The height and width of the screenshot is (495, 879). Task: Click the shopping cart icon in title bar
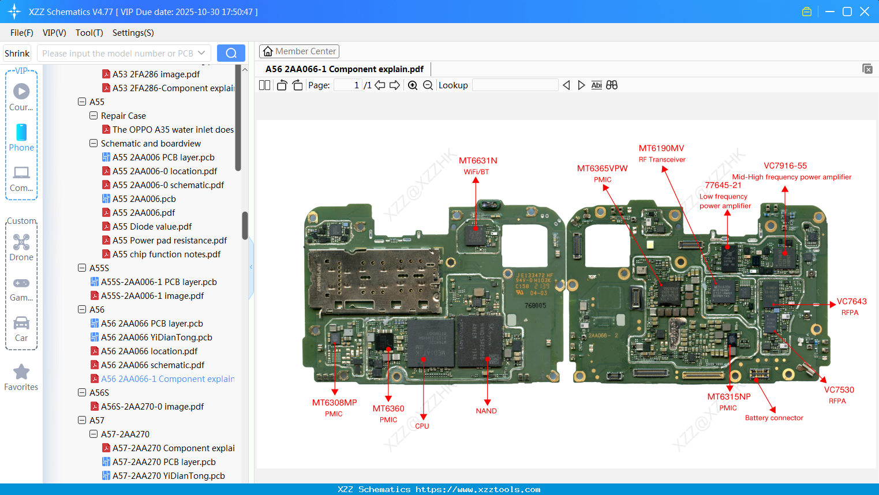pyautogui.click(x=806, y=11)
